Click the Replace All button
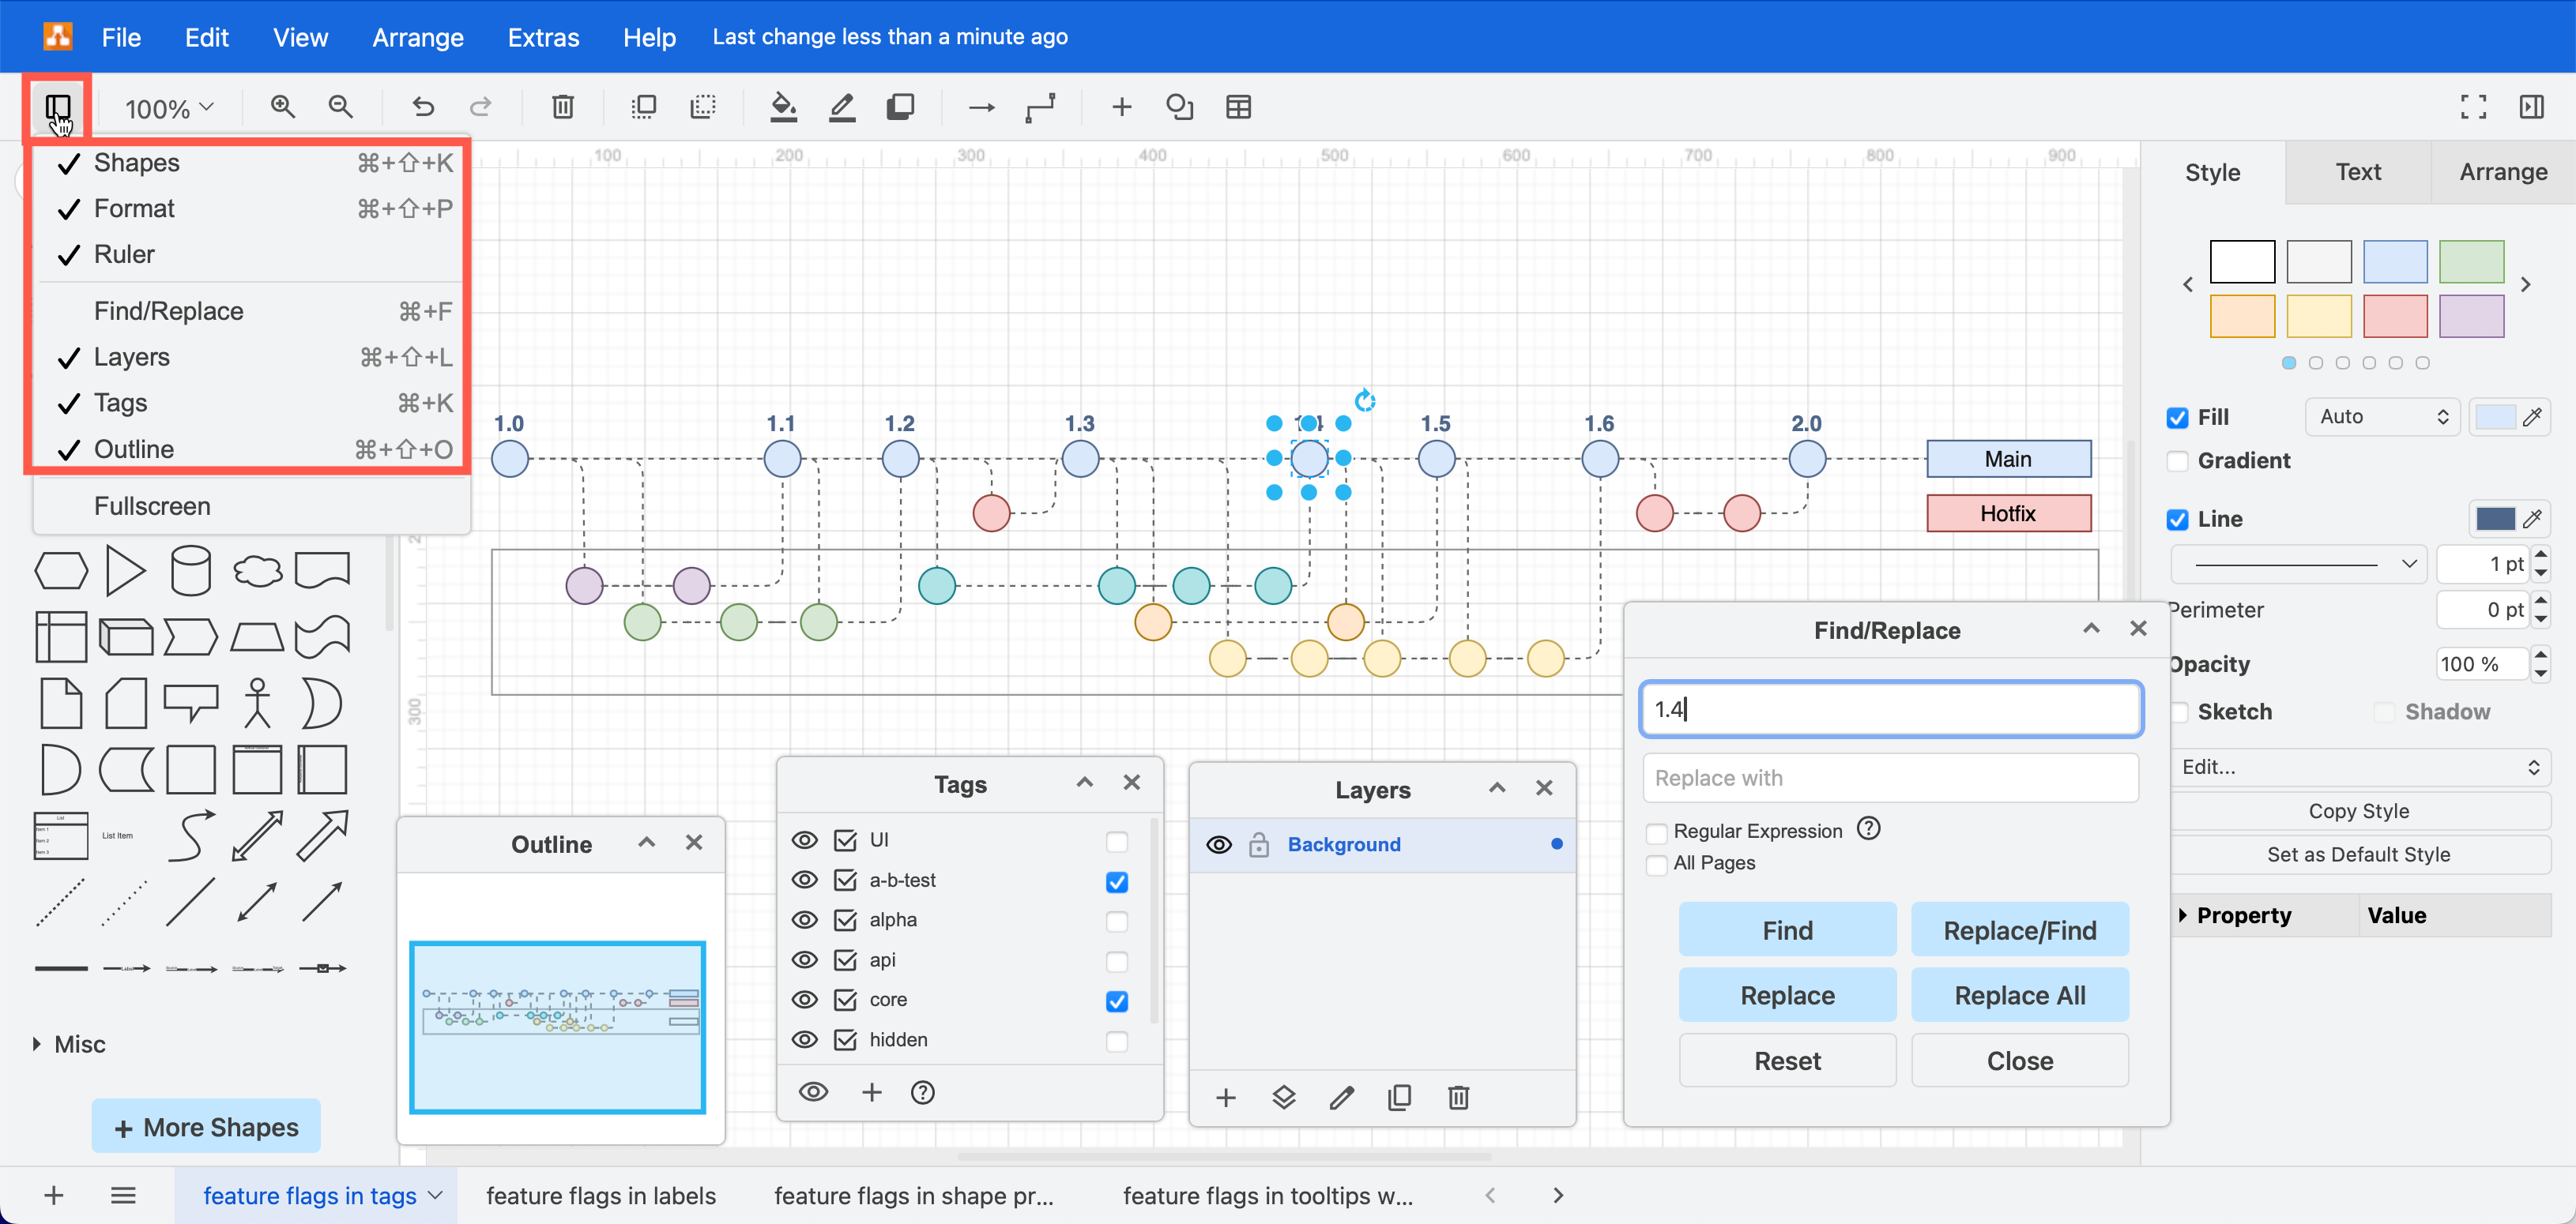2576x1224 pixels. point(2020,994)
